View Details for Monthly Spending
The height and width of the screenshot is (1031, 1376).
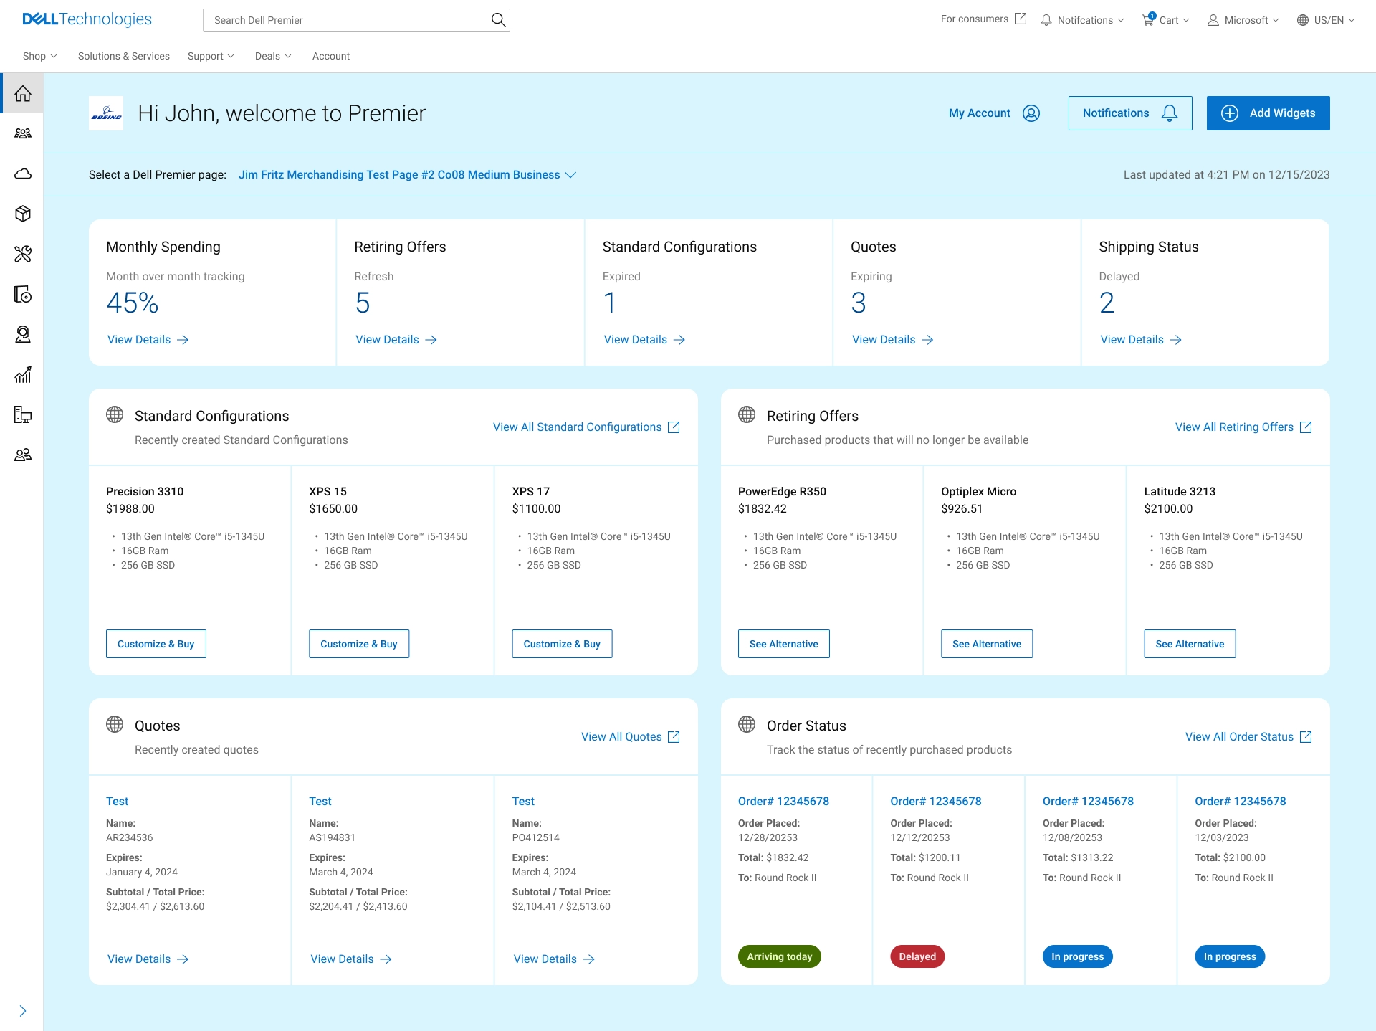[148, 340]
